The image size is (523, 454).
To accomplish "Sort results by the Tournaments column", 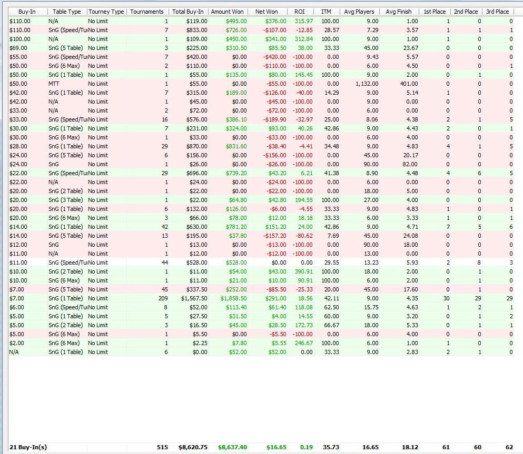I will click(x=147, y=11).
